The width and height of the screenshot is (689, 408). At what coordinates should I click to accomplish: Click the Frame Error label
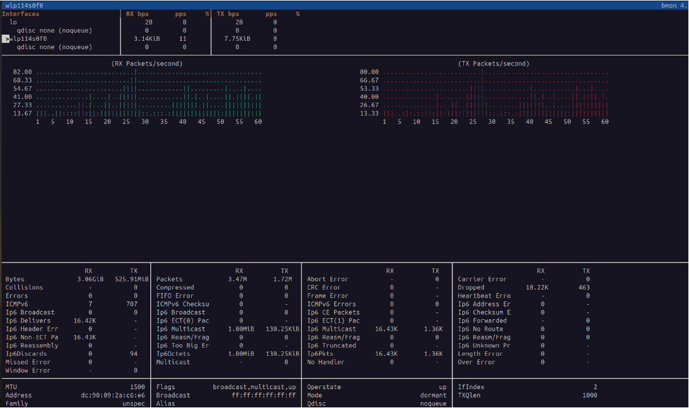pos(327,296)
